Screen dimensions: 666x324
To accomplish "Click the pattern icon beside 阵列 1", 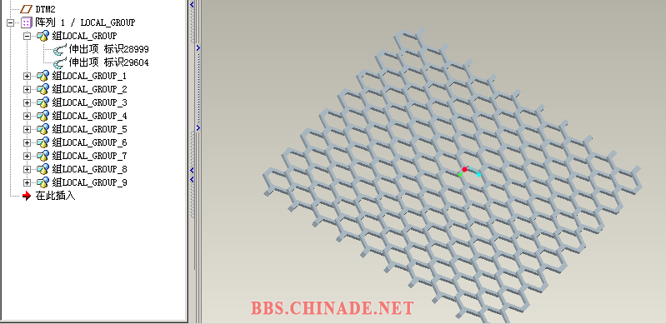I will click(x=27, y=22).
